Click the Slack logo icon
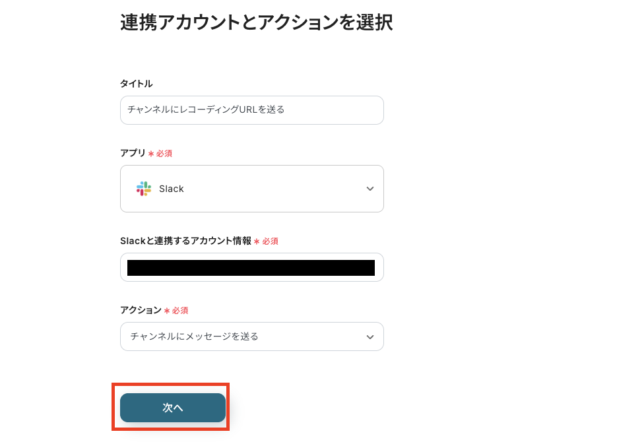 [x=143, y=189]
